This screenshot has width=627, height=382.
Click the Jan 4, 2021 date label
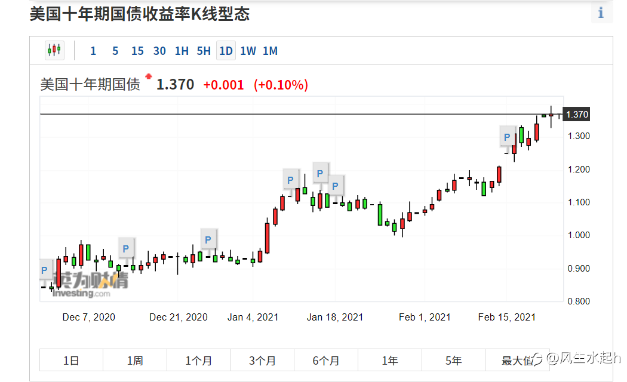[x=253, y=318]
